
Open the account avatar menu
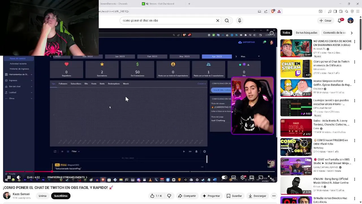(x=350, y=20)
